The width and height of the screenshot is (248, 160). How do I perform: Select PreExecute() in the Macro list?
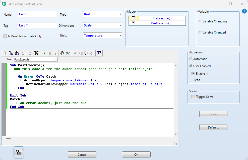(161, 18)
